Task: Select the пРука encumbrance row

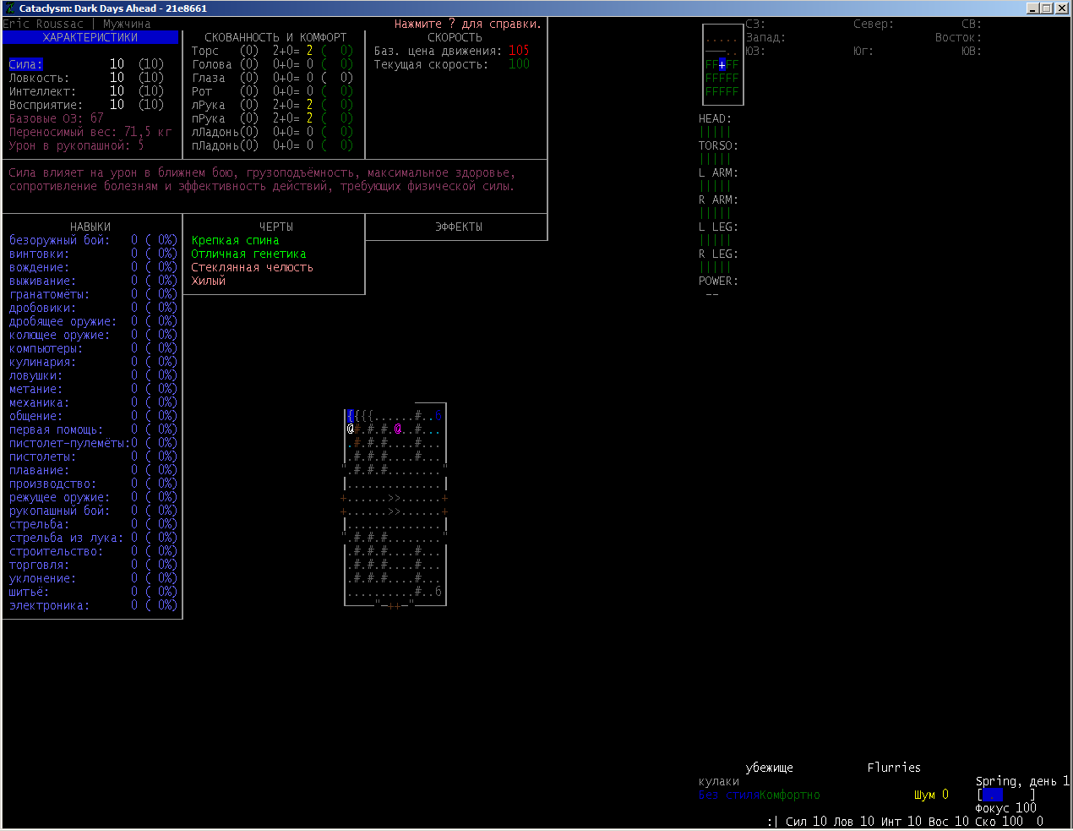Action: [x=272, y=118]
